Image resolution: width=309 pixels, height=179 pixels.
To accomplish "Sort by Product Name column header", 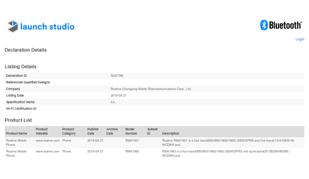I will 16,133.
